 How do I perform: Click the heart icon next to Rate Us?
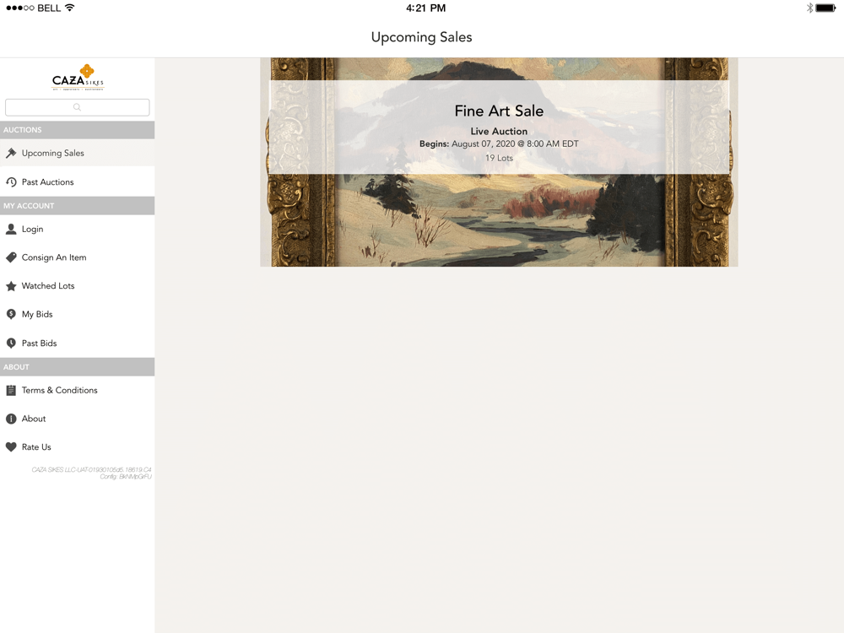coord(11,447)
